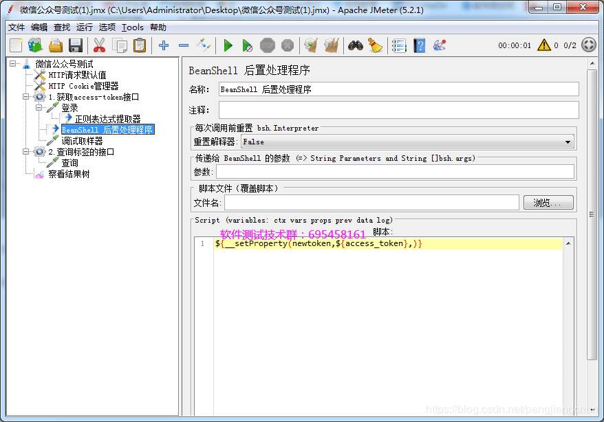Image resolution: width=604 pixels, height=422 pixels.
Task: Click the heap dump icon in toolbar
Action: point(439,45)
